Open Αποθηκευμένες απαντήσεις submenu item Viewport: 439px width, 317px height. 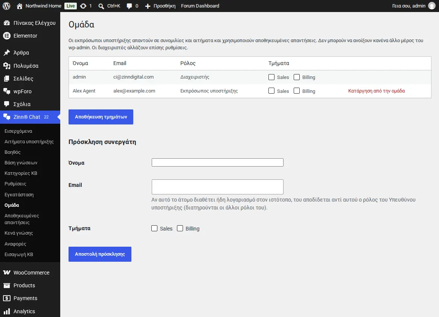coord(22,219)
